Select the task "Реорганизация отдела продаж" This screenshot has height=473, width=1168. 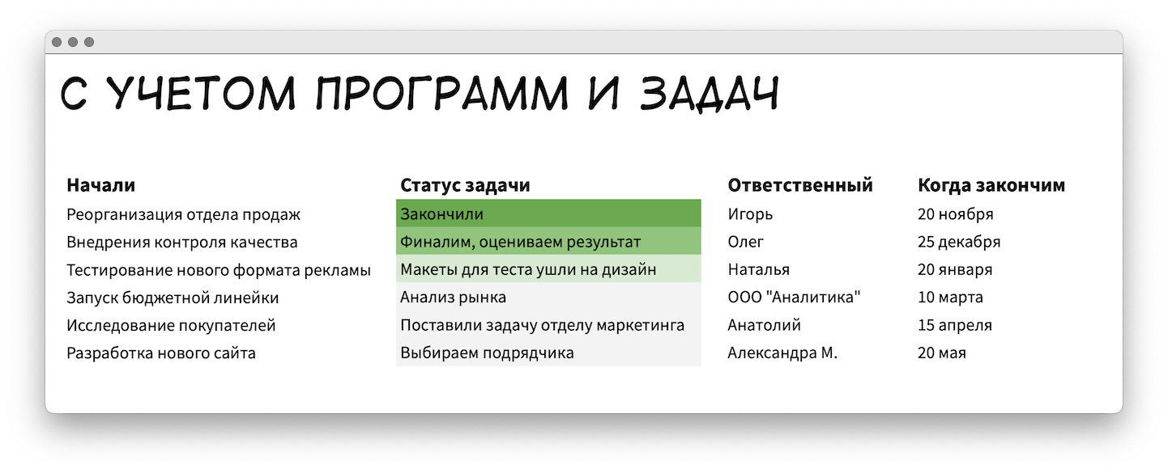(x=183, y=214)
